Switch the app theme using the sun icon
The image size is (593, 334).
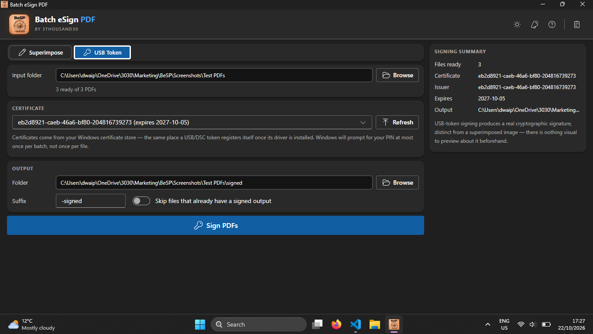coord(517,24)
